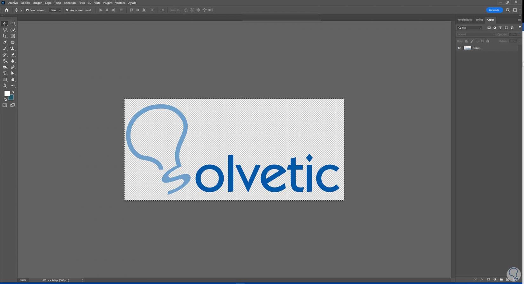Open the foreground color picker
524x284 pixels.
tap(7, 94)
